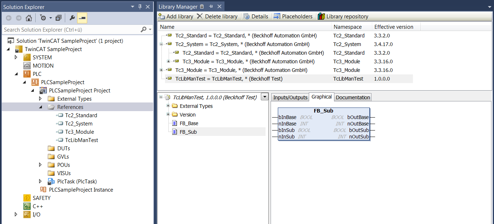
Task: Open Properties wrench icon in Solution Explorer
Action: click(72, 18)
